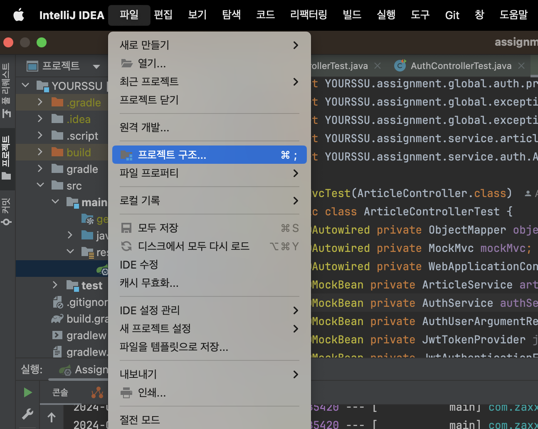Select 인쇄... entry
Viewport: 538px width, 429px height.
[x=210, y=392]
